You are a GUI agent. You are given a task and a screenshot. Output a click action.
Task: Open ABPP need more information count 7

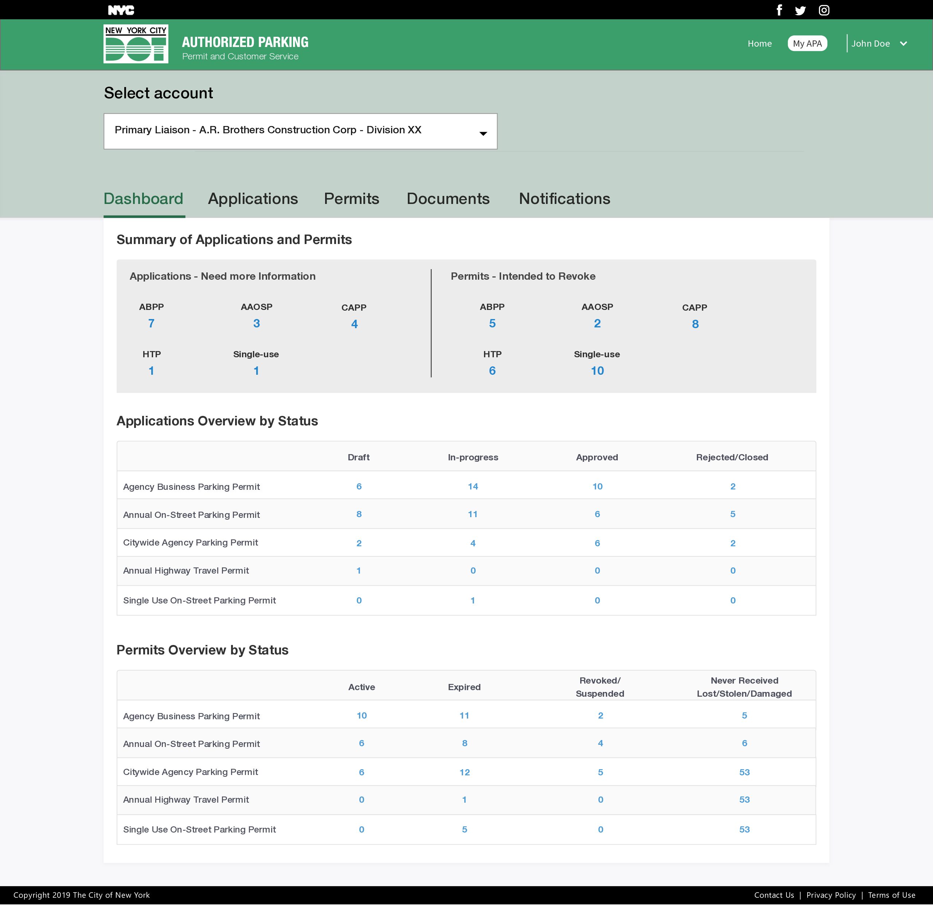coord(151,323)
